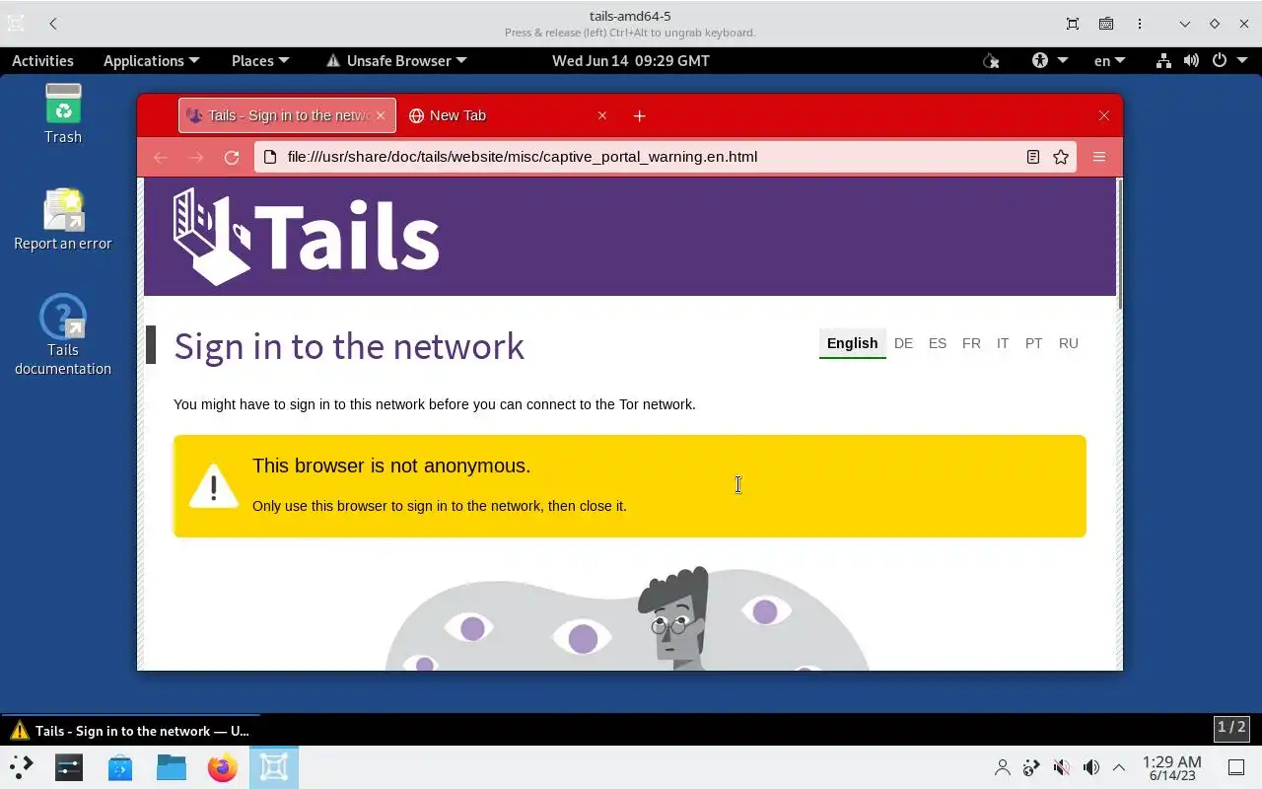Switch to the New Tab tab

click(x=508, y=115)
